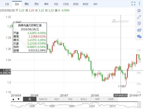143x111 pixels.
Task: Click the 最高 1.2288 value in tooltip
Action: pyautogui.click(x=37, y=36)
